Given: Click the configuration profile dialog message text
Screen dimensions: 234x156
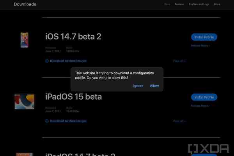Looking at the screenshot, I should tap(114, 75).
